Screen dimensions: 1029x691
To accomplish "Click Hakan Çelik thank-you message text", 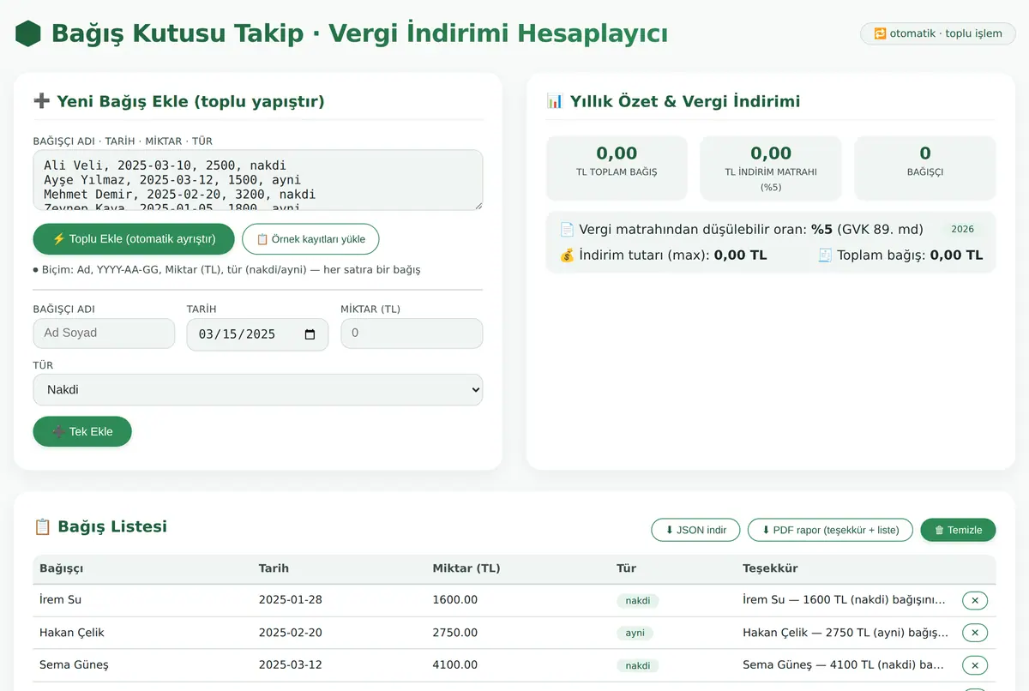I will tap(845, 633).
